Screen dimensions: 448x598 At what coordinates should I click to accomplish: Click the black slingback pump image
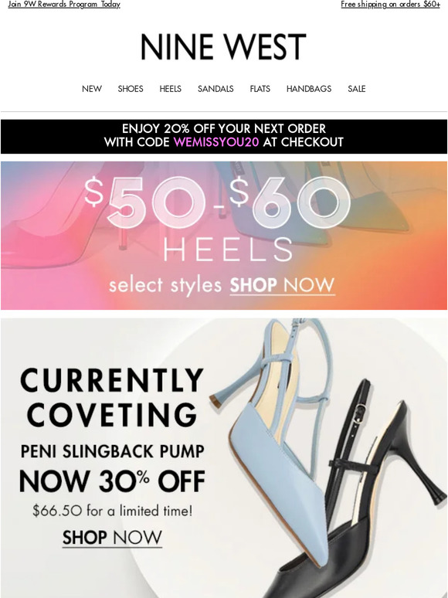[366, 496]
